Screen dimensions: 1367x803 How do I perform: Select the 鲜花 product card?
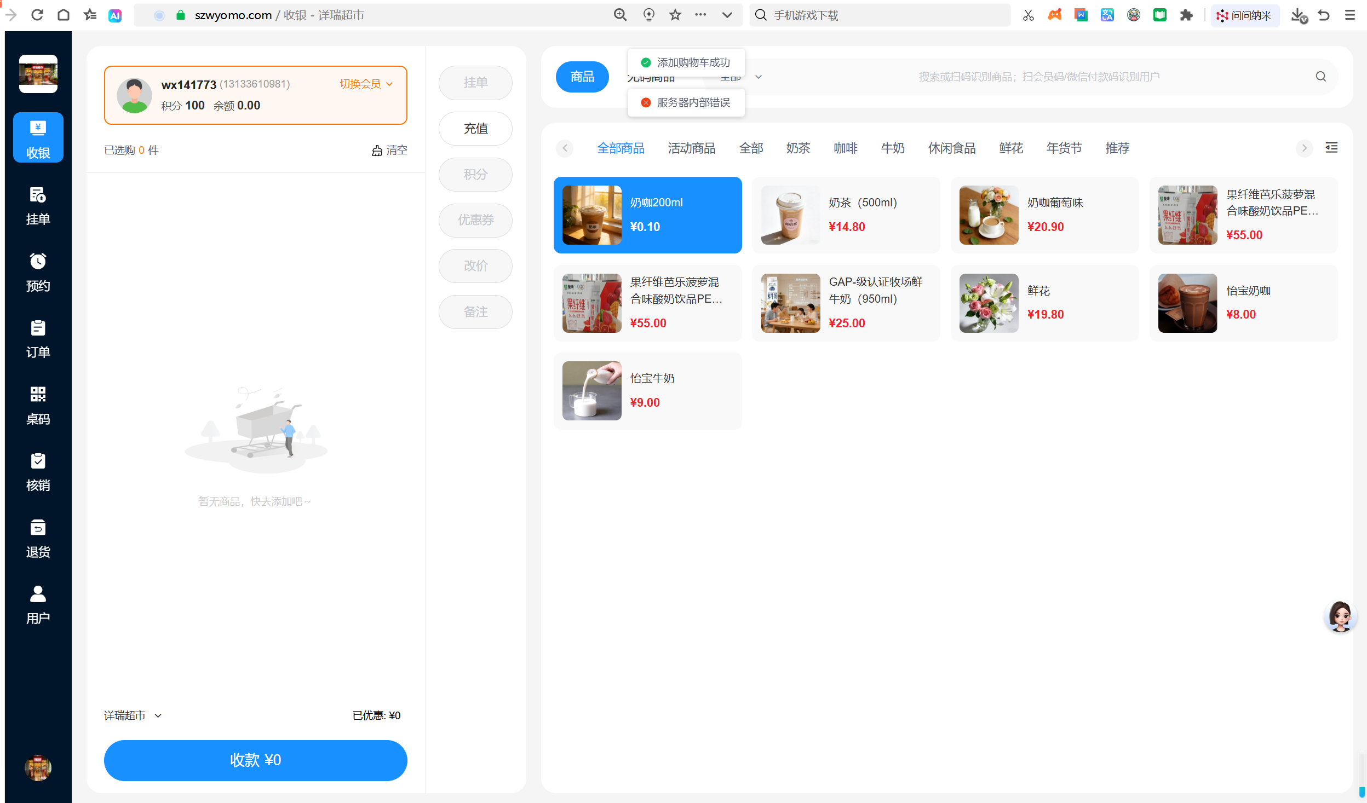pyautogui.click(x=1044, y=303)
